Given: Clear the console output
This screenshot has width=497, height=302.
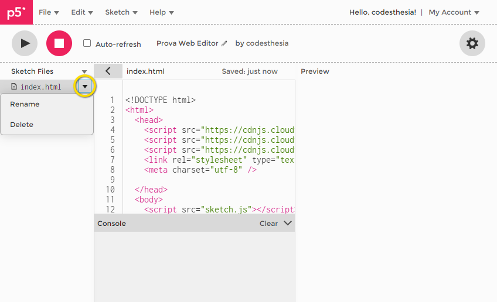Looking at the screenshot, I should click(x=268, y=224).
